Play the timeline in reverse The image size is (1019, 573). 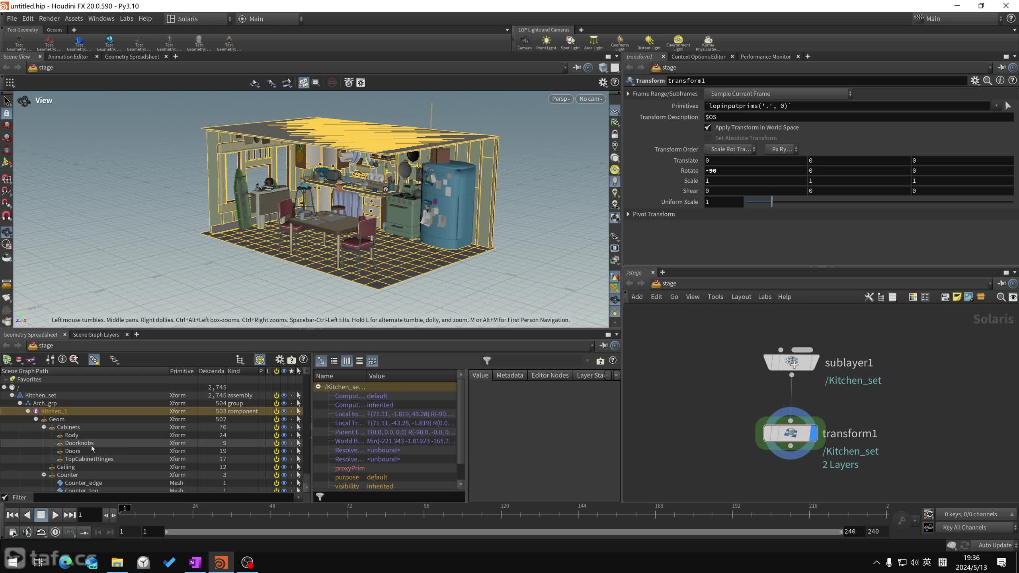[27, 515]
